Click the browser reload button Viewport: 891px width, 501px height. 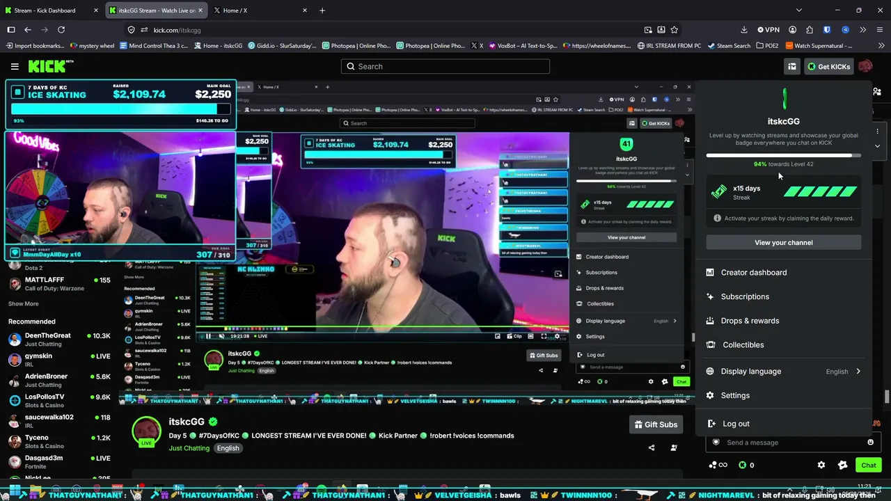coord(61,30)
